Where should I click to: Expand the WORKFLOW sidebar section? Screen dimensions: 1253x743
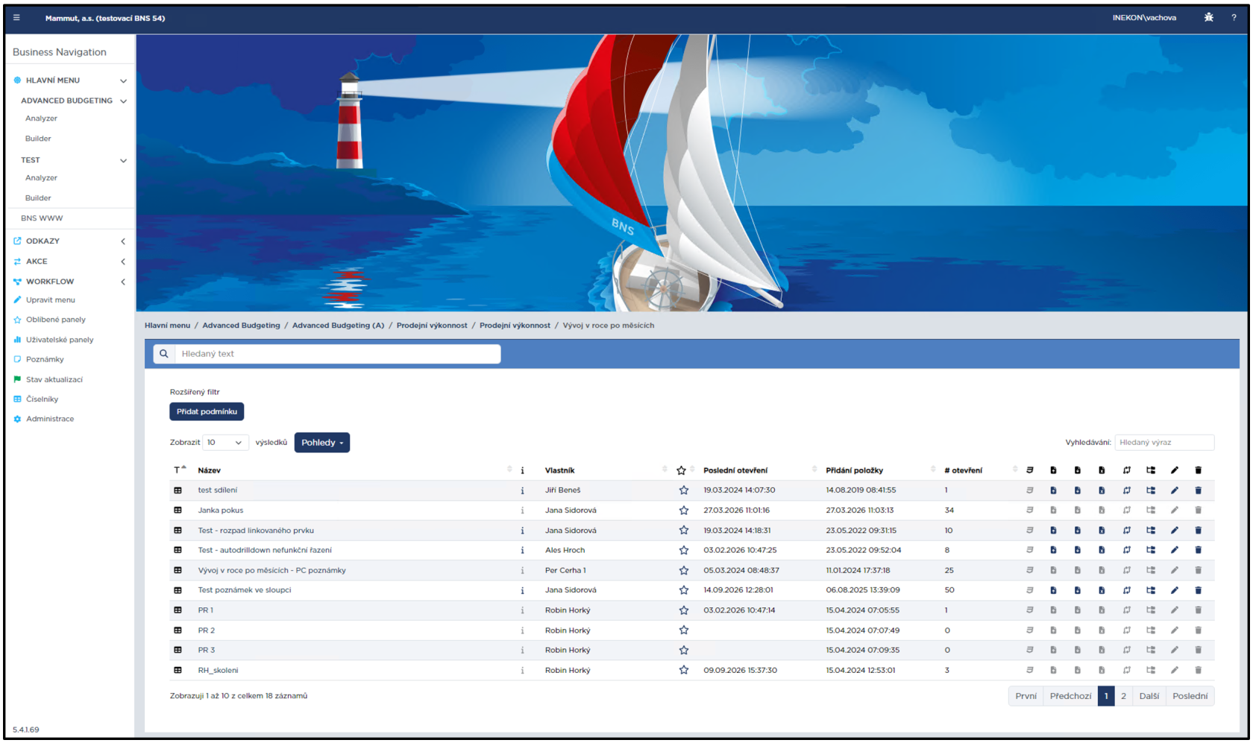(123, 282)
